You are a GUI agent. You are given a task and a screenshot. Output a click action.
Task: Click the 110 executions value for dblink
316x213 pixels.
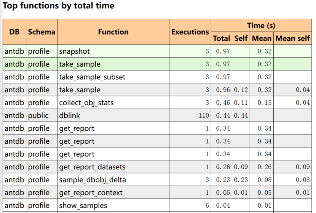click(x=204, y=115)
